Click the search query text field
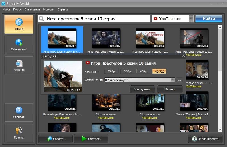The image size is (227, 147). [94, 19]
